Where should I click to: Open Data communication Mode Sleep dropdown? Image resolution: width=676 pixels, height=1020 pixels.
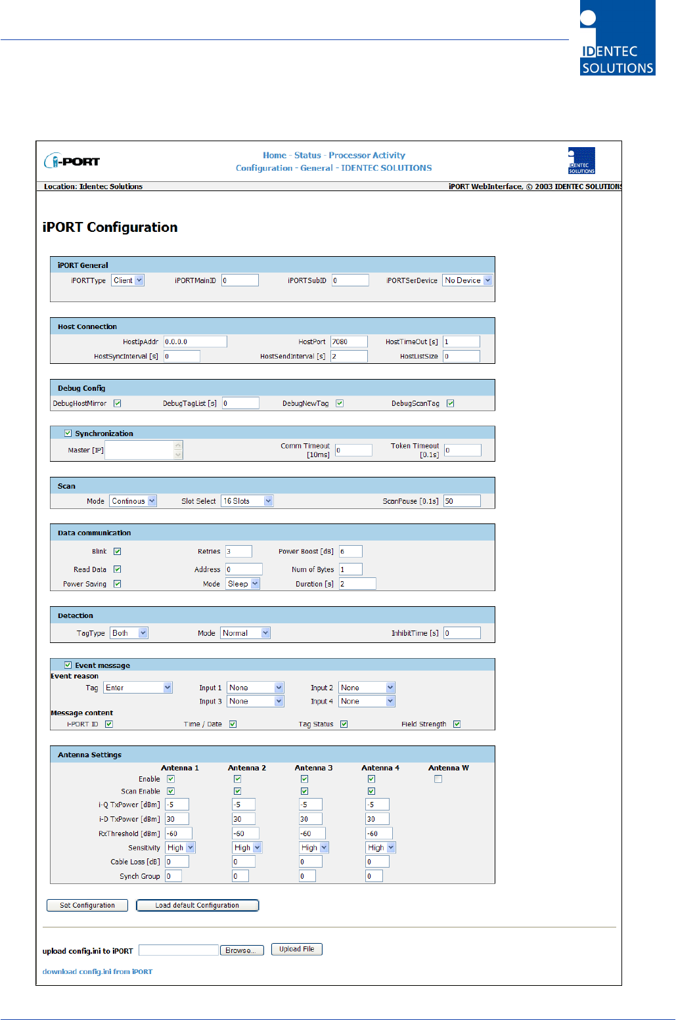click(243, 584)
